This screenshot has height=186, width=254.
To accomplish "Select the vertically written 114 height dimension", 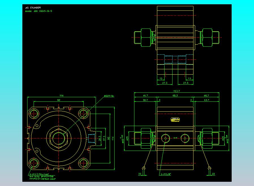I will (113, 139).
